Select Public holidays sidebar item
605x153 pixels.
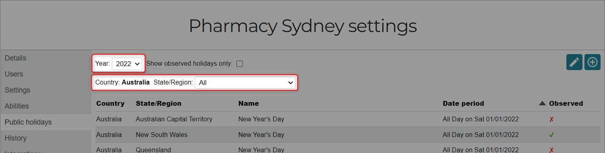(x=28, y=122)
